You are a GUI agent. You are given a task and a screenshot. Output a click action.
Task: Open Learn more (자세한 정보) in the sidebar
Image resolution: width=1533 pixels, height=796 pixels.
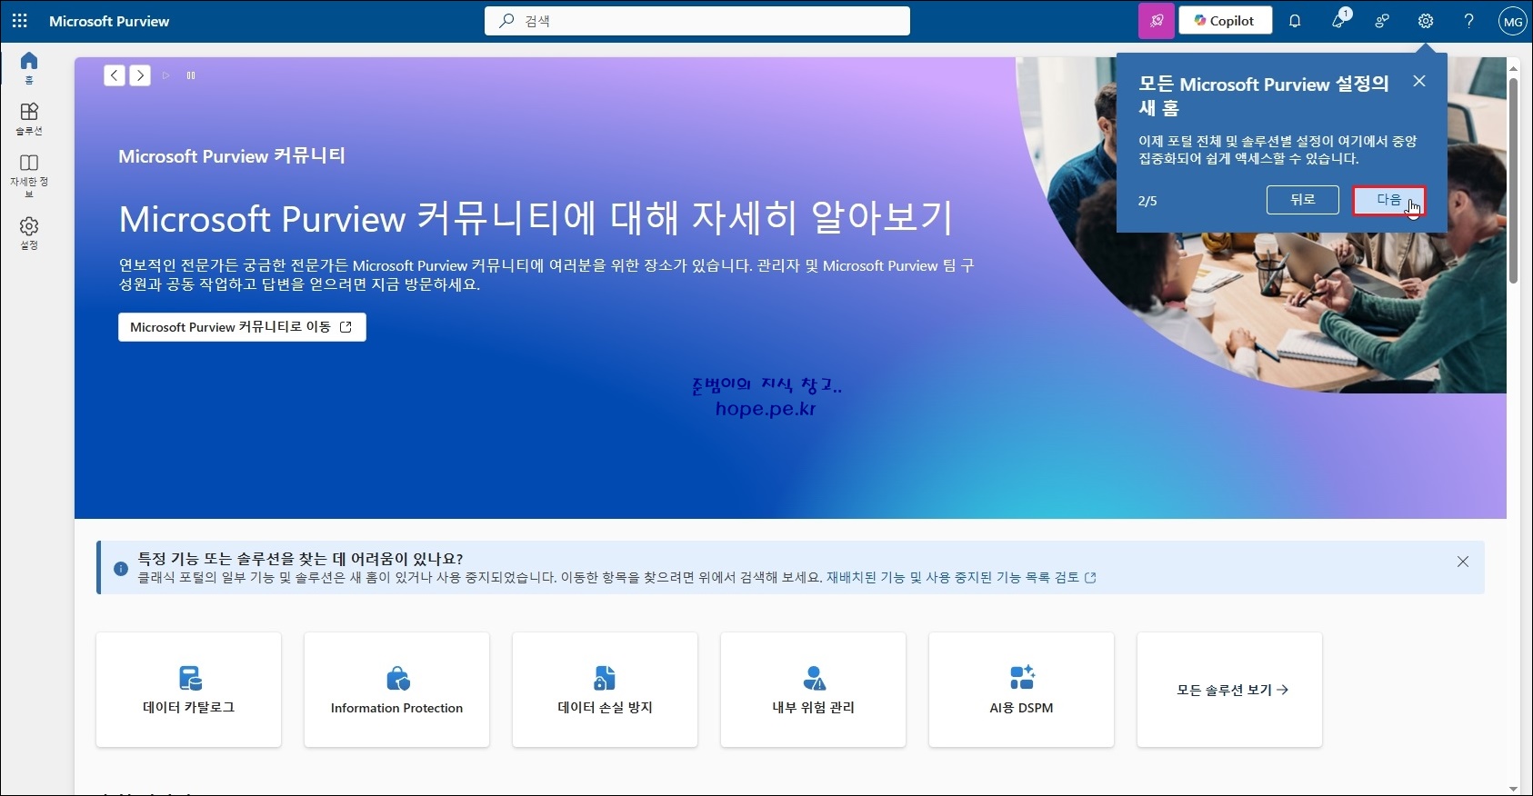29,175
